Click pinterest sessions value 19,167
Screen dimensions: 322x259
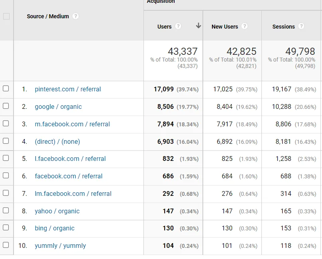click(x=281, y=89)
